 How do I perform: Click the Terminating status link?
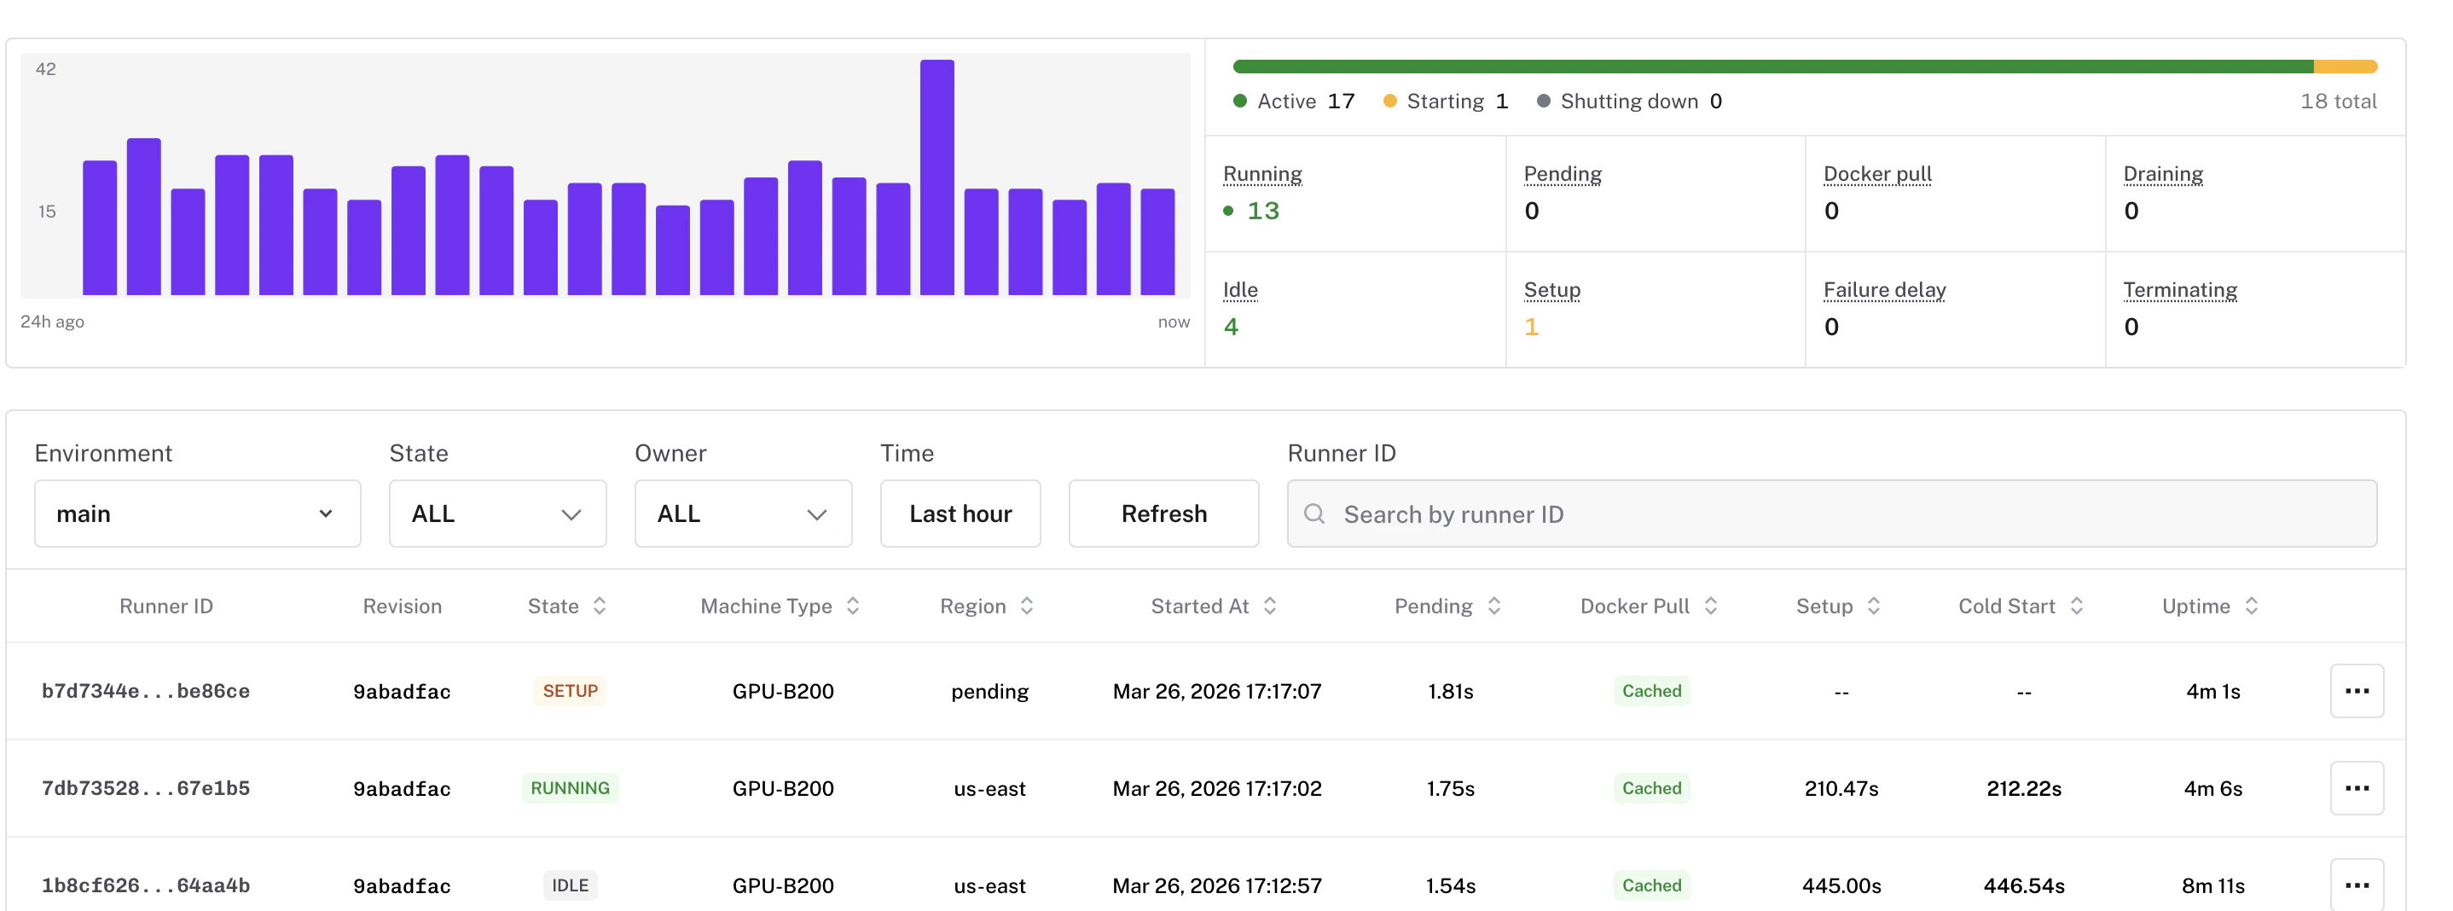[2180, 289]
